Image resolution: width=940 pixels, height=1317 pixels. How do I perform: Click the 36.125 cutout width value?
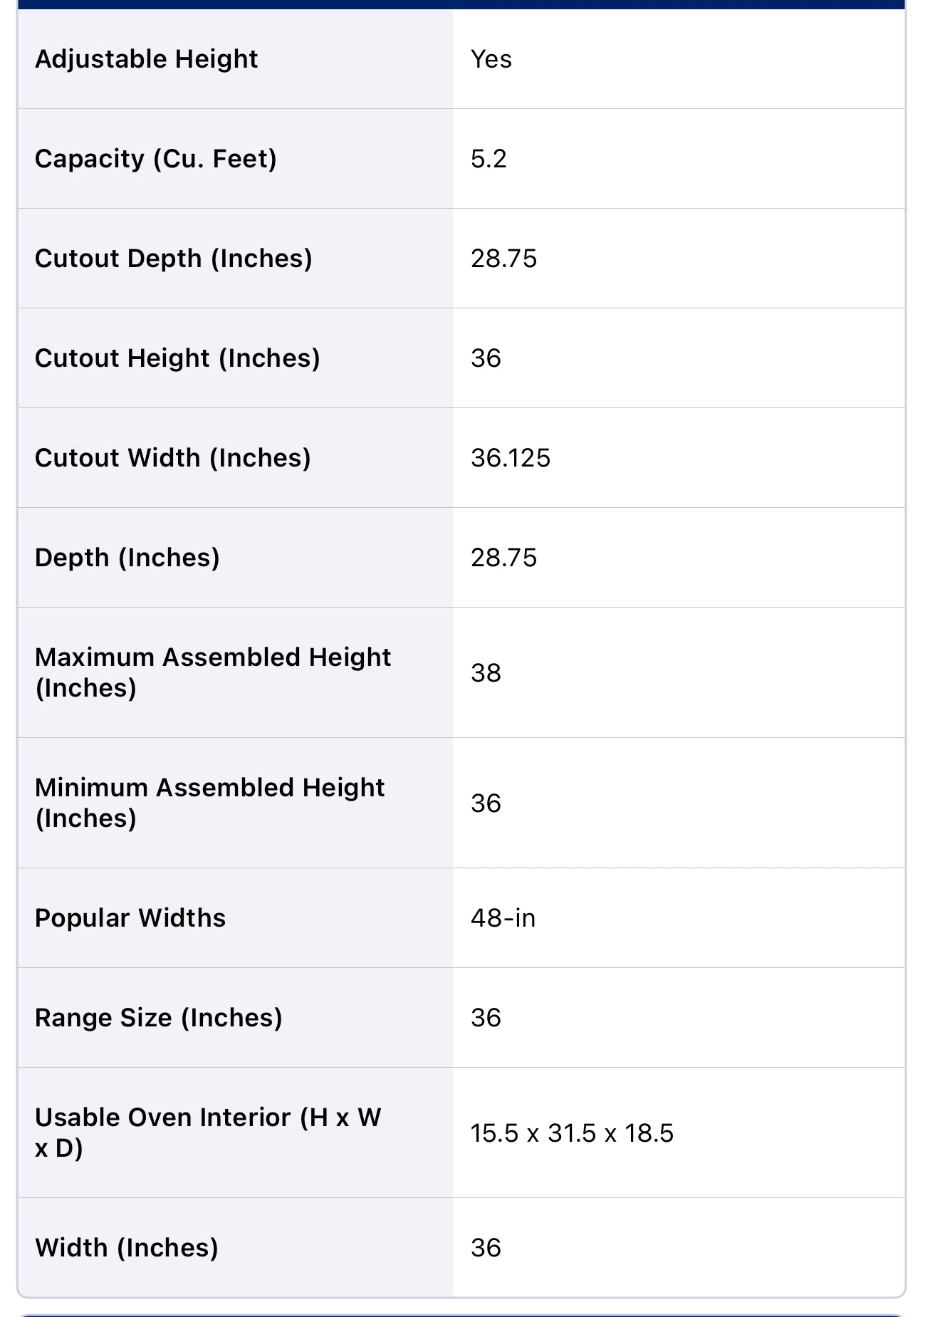(511, 458)
